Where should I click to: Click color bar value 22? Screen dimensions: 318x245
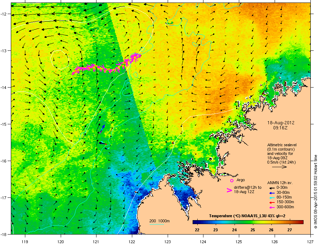click(197, 230)
